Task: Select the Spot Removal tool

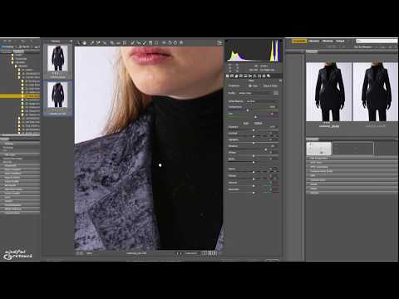Action: (132, 43)
